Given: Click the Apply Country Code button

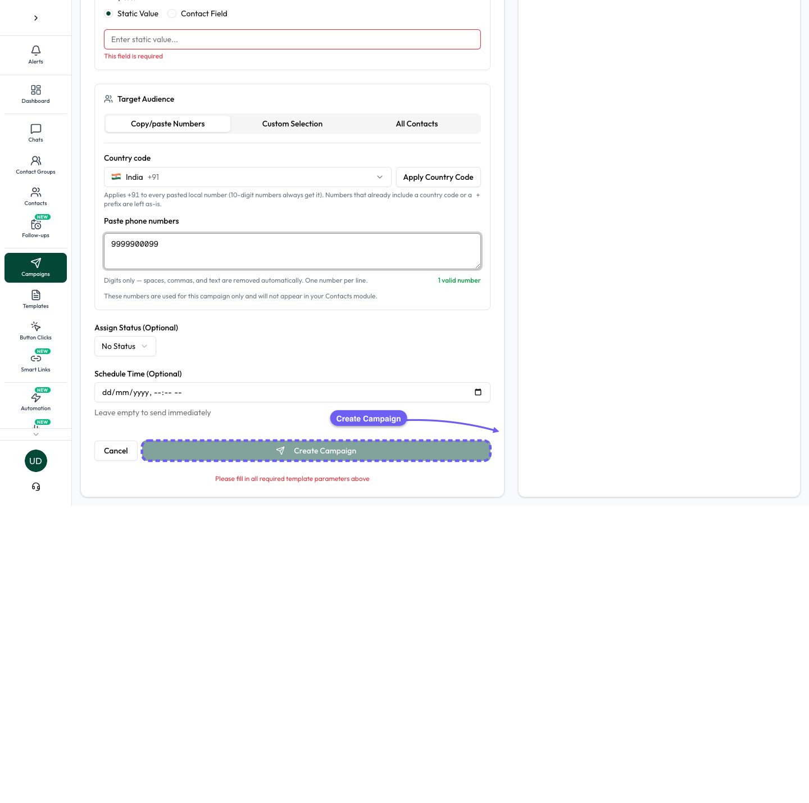Looking at the screenshot, I should coord(438,177).
